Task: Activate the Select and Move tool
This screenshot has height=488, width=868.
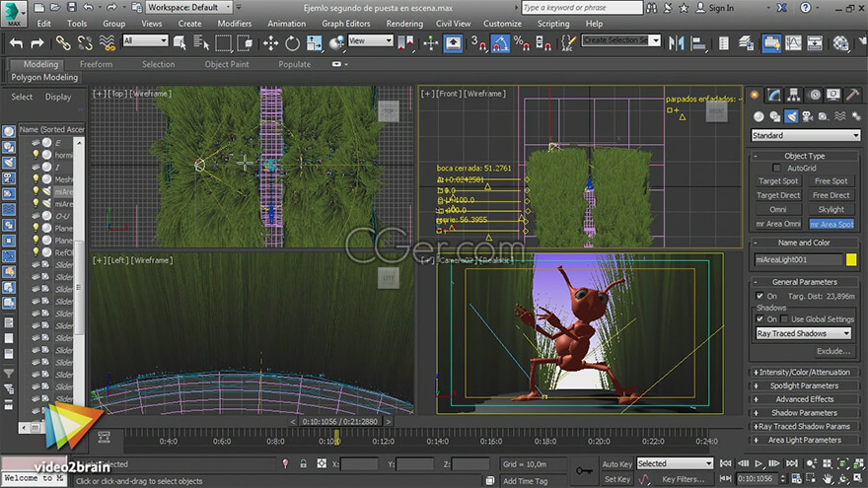Action: tap(270, 42)
